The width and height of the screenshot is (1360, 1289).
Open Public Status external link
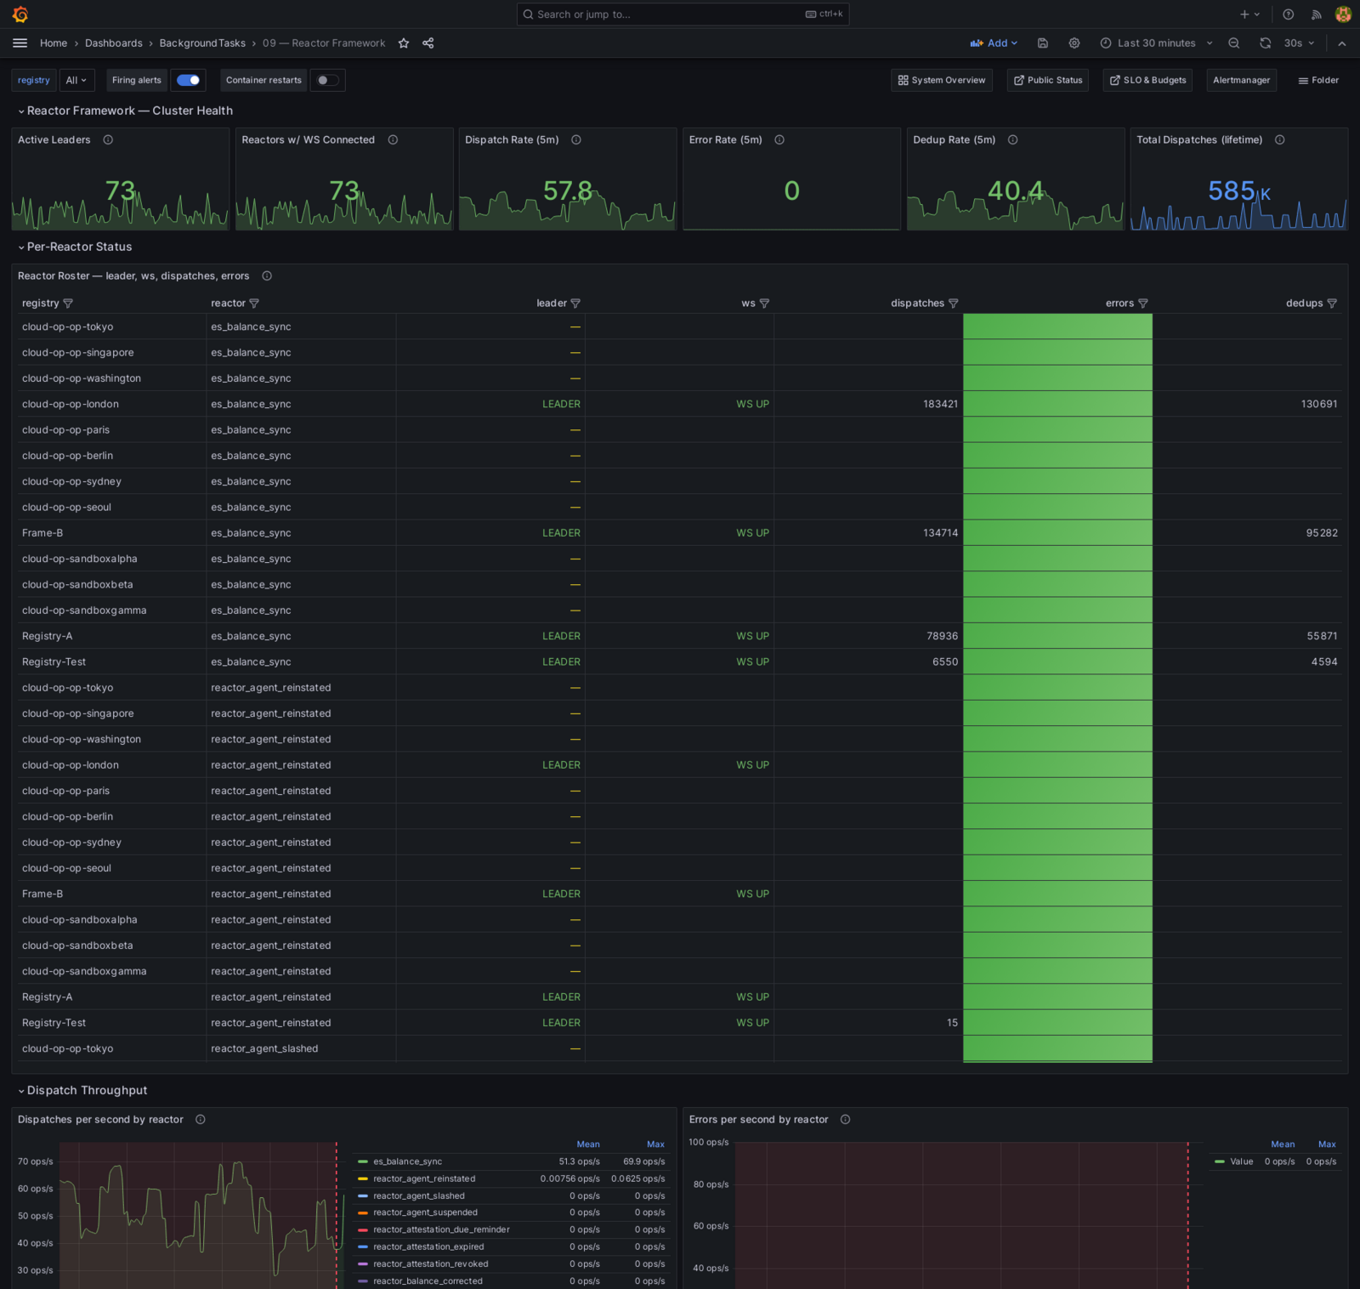click(1048, 81)
